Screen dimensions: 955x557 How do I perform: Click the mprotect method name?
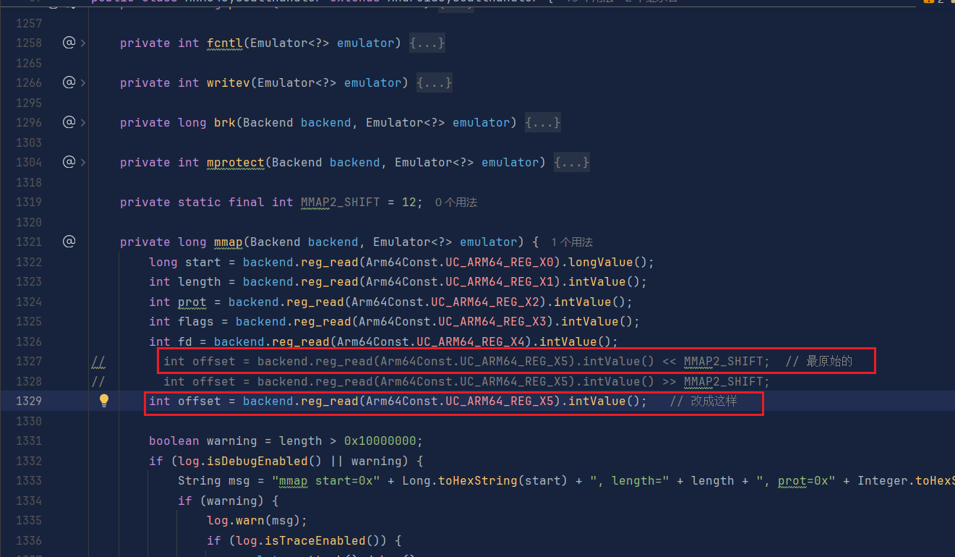[x=236, y=163]
